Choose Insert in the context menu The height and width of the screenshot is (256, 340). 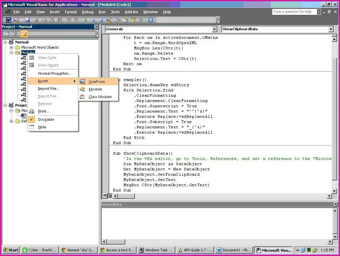pyautogui.click(x=53, y=81)
